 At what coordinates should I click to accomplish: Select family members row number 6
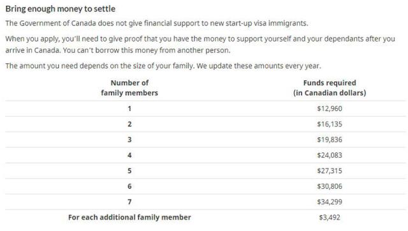[129, 186]
